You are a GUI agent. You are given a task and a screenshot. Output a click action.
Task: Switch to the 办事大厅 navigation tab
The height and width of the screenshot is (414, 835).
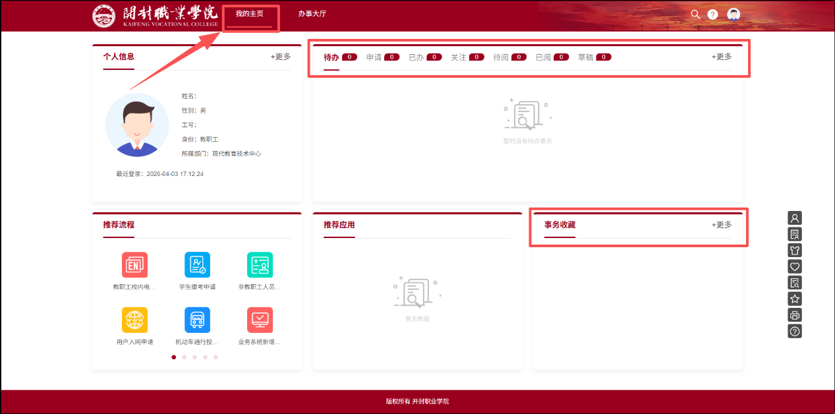click(x=312, y=14)
